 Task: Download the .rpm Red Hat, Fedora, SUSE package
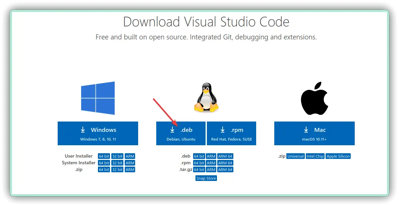click(x=231, y=133)
